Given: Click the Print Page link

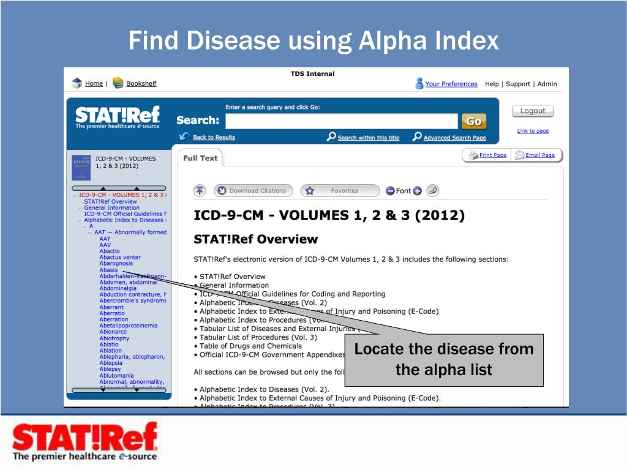Looking at the screenshot, I should [493, 155].
